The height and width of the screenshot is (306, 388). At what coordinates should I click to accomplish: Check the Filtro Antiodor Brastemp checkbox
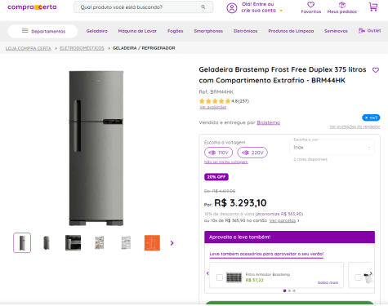point(220,277)
